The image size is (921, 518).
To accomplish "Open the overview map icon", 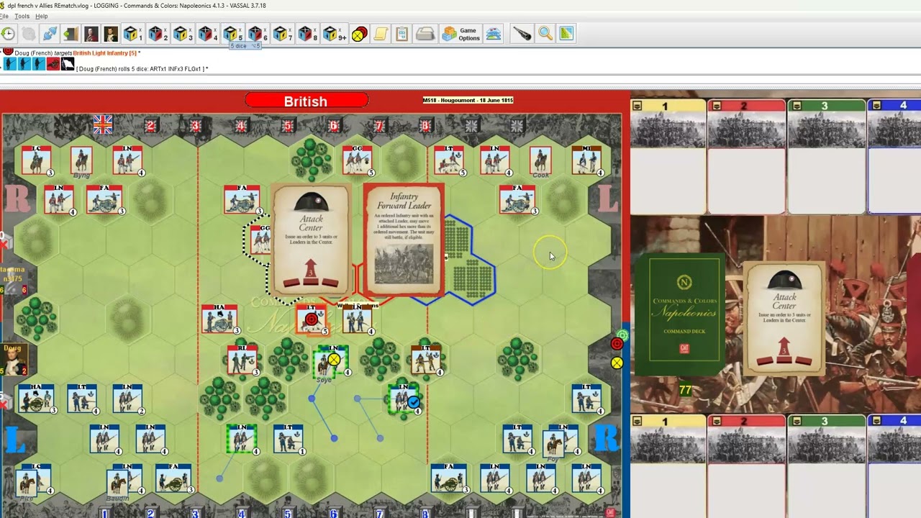I will click(x=566, y=34).
